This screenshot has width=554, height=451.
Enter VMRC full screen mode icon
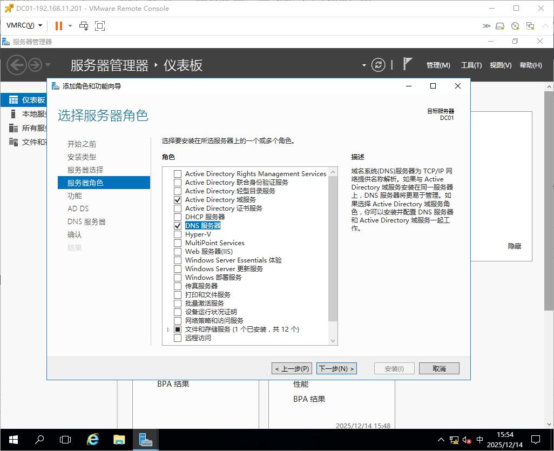(100, 26)
